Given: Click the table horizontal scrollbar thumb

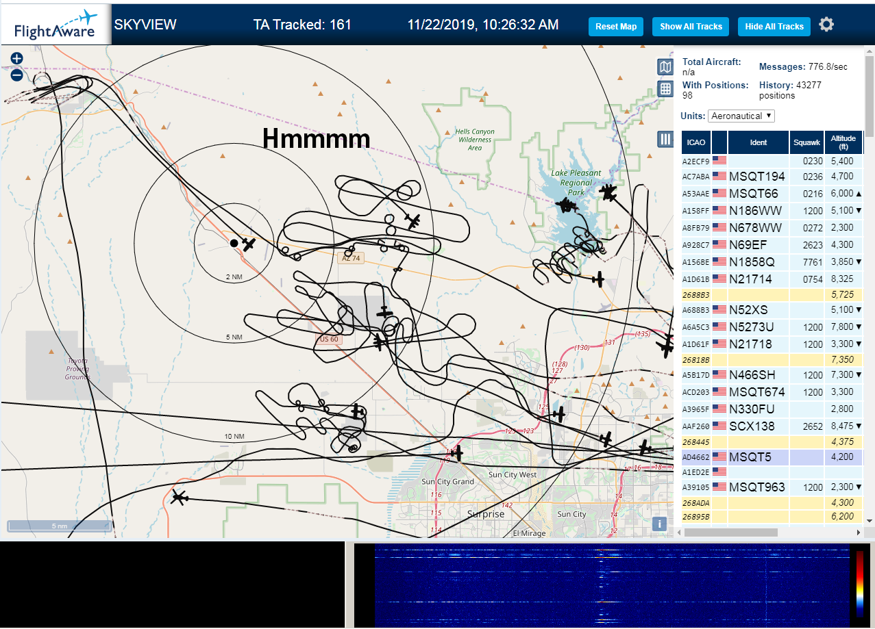Looking at the screenshot, I should [731, 532].
